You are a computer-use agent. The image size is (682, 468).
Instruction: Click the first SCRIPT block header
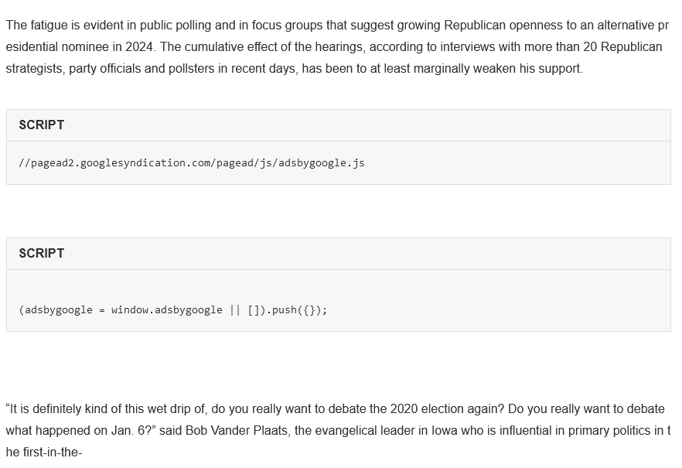pos(339,125)
